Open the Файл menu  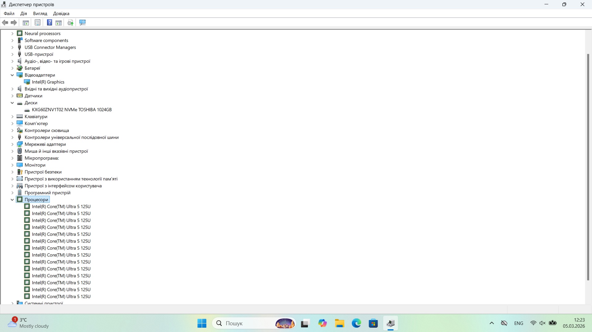pos(9,14)
